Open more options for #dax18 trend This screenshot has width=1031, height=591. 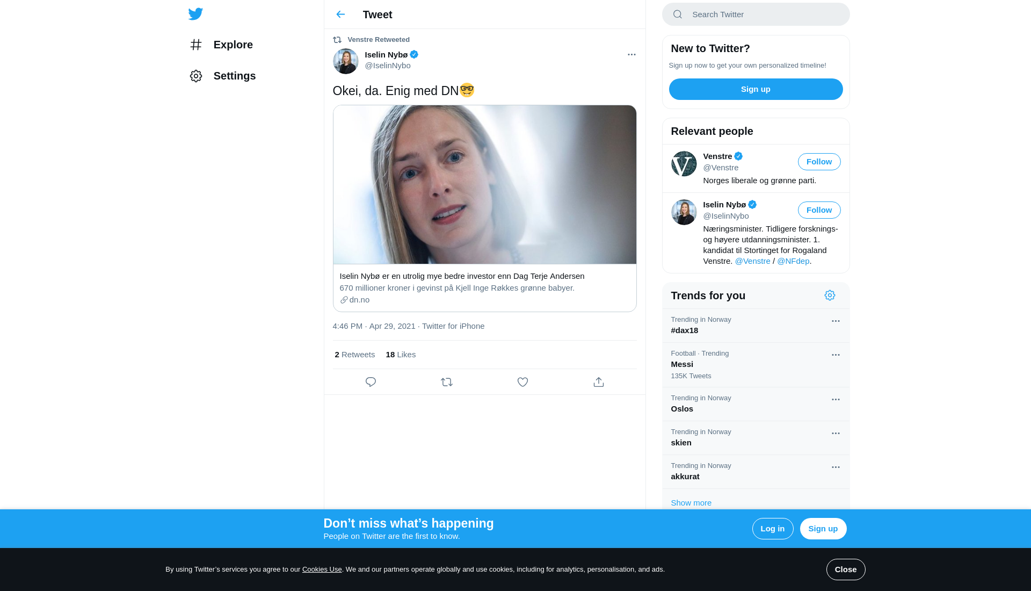tap(836, 321)
